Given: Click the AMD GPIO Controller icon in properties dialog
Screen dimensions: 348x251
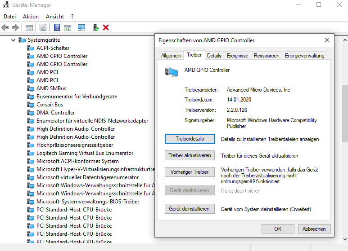Looking at the screenshot, I should click(x=172, y=72).
